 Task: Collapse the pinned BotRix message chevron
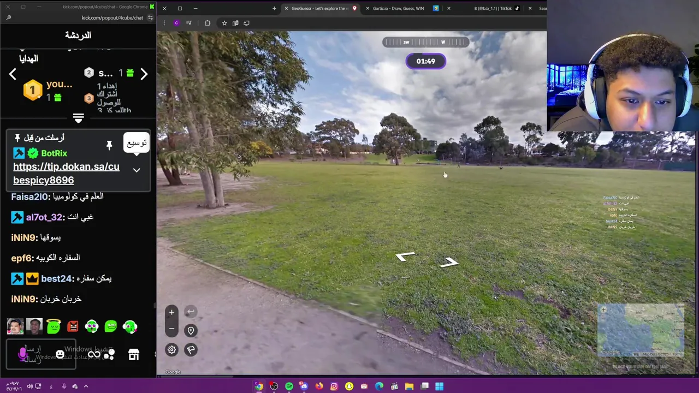pyautogui.click(x=137, y=170)
